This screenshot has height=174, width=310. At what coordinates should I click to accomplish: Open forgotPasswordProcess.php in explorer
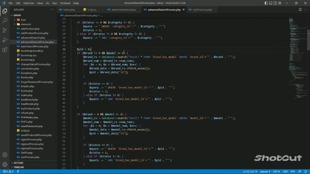(37, 82)
